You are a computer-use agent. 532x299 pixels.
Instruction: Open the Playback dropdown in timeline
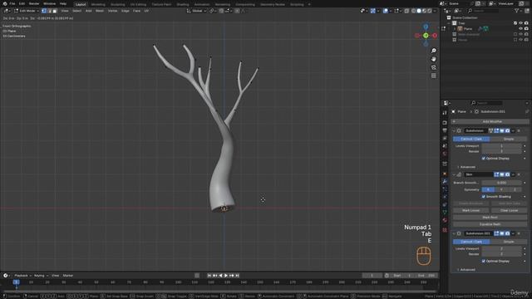pyautogui.click(x=22, y=276)
